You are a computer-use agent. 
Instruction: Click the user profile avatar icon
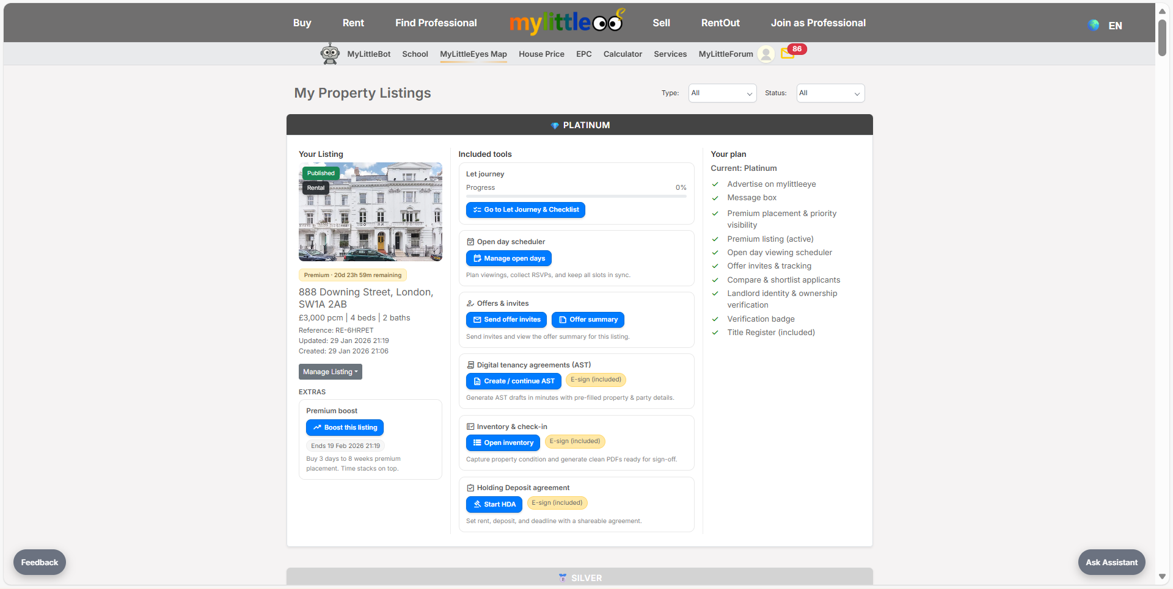(x=766, y=54)
